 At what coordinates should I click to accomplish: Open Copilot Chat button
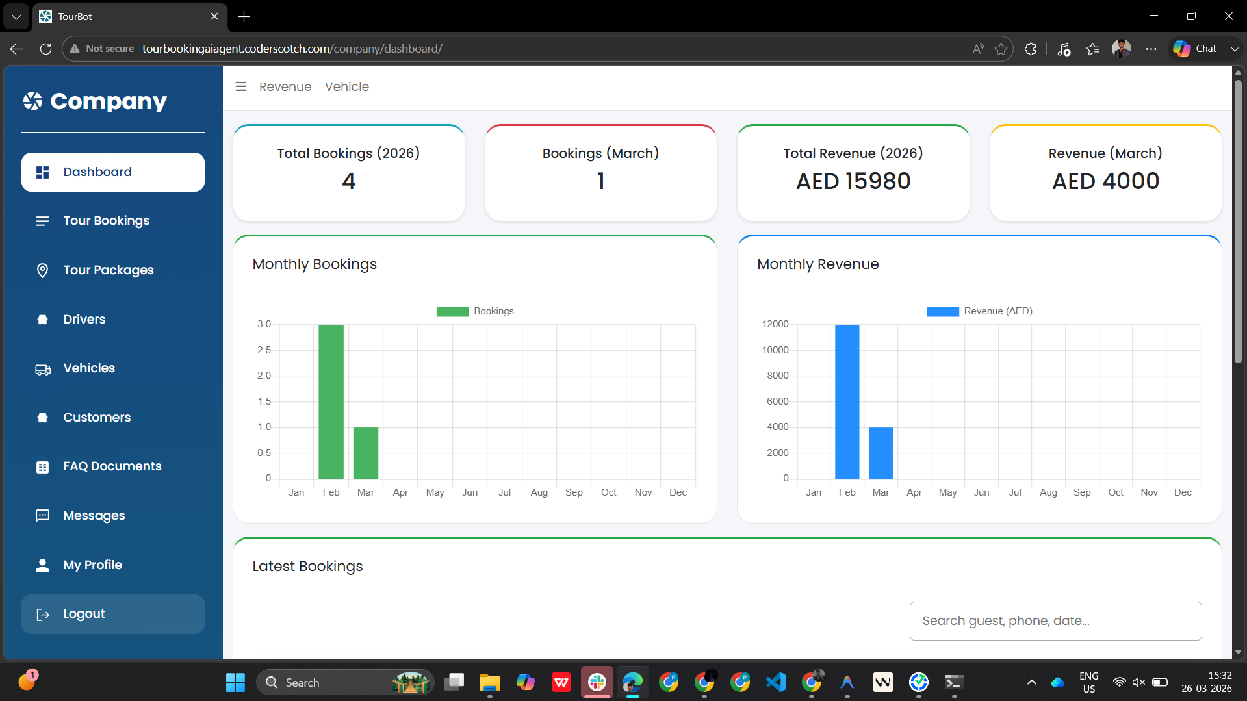pos(1195,49)
